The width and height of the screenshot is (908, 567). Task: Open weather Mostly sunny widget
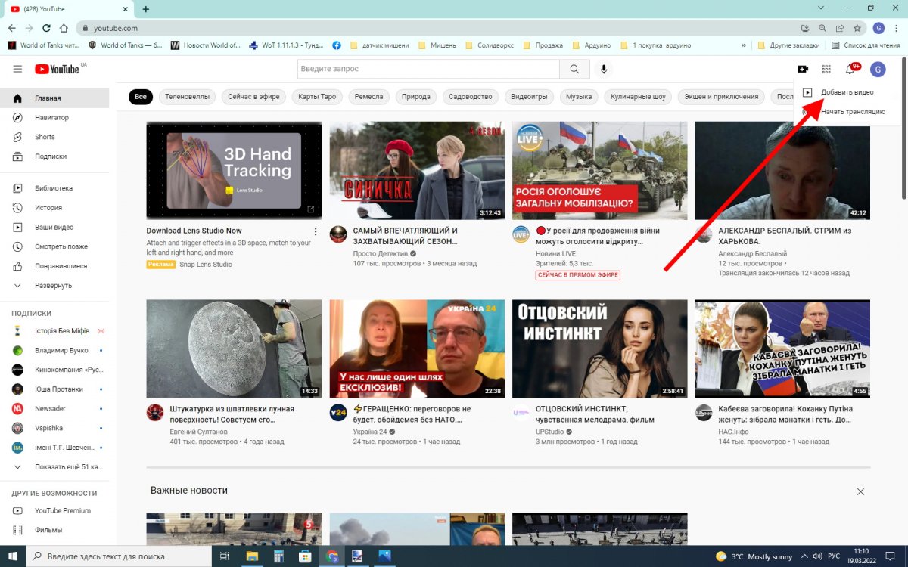pyautogui.click(x=754, y=556)
